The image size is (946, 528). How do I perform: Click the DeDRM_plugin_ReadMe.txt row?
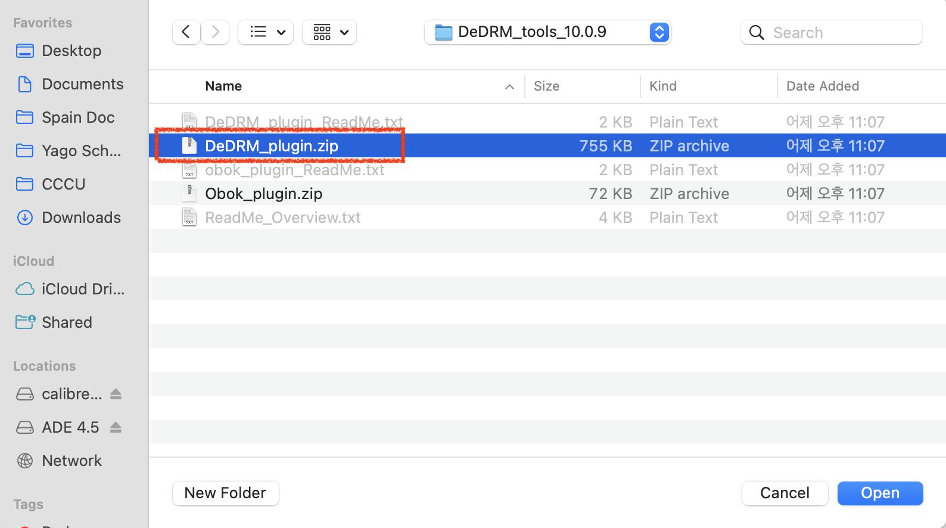pyautogui.click(x=547, y=122)
